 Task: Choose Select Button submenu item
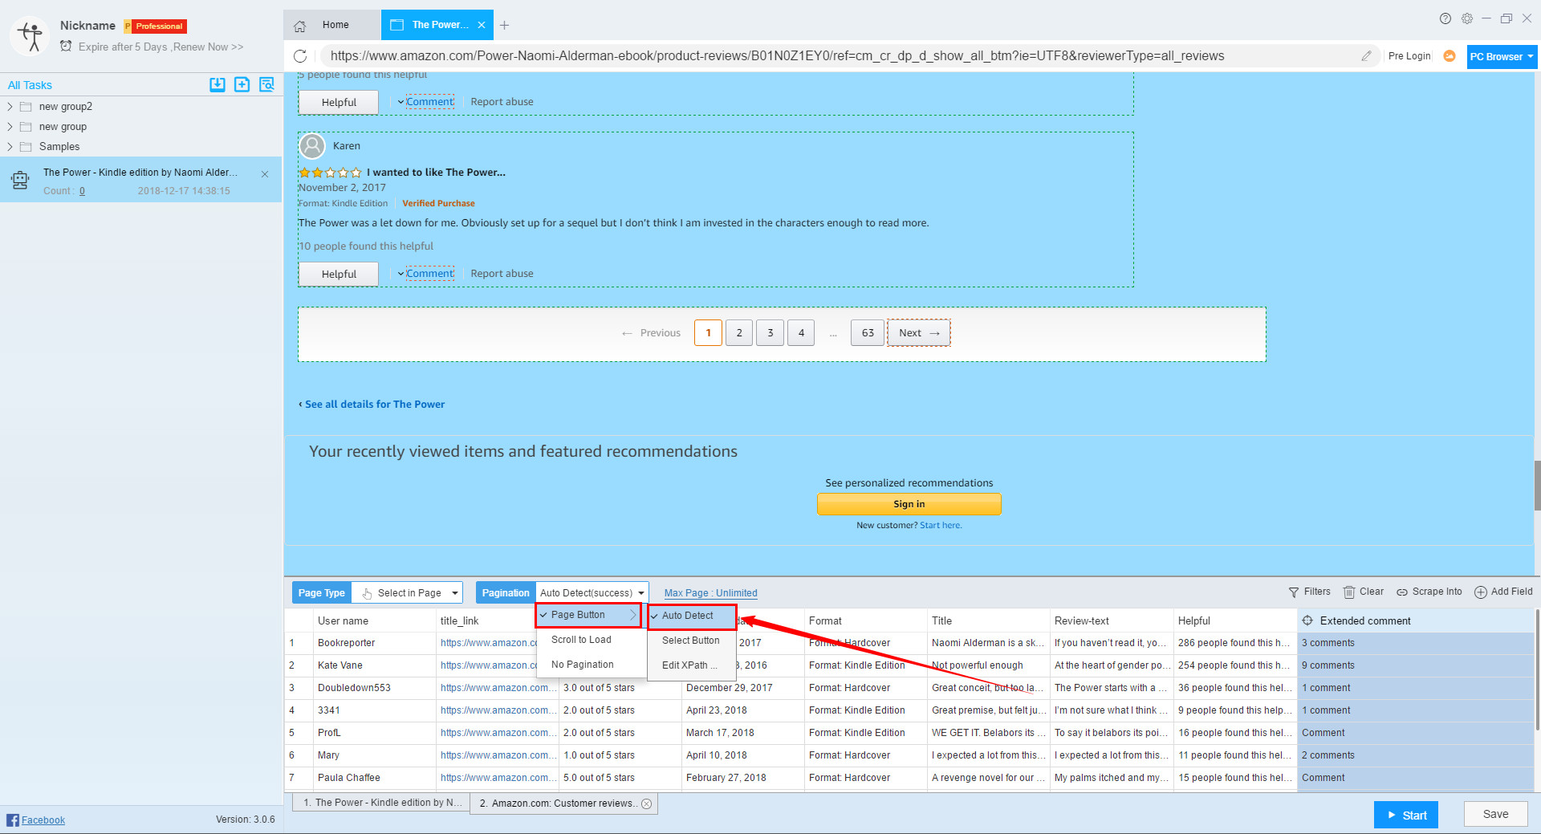pyautogui.click(x=691, y=641)
